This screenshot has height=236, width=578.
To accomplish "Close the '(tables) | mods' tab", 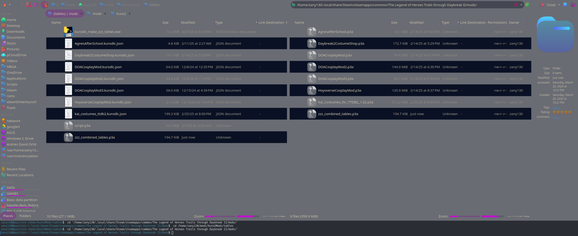I will (x=81, y=14).
